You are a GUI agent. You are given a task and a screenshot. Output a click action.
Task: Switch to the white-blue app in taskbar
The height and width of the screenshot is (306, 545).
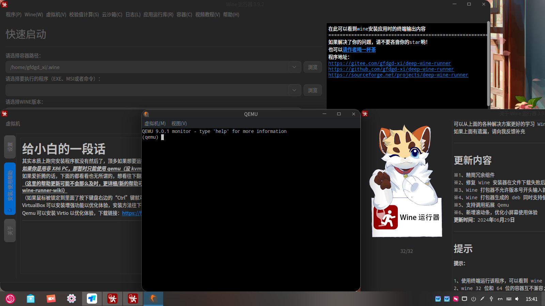pos(92,299)
